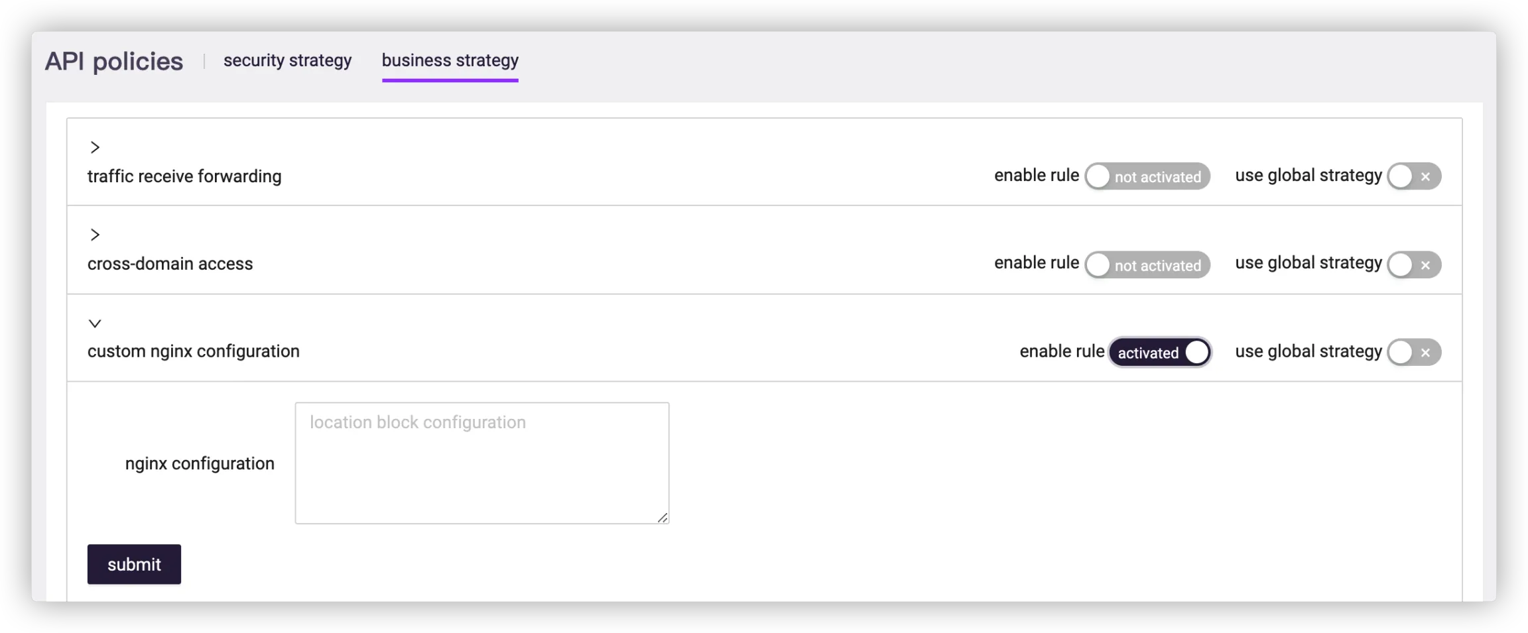Click the traffic receive forwarding title
This screenshot has width=1528, height=633.
pyautogui.click(x=184, y=176)
